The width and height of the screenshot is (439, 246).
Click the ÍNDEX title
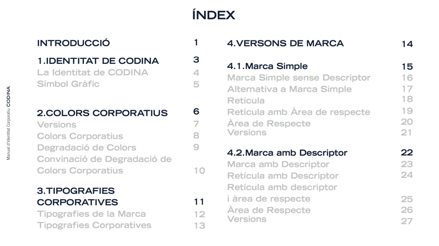(x=214, y=14)
